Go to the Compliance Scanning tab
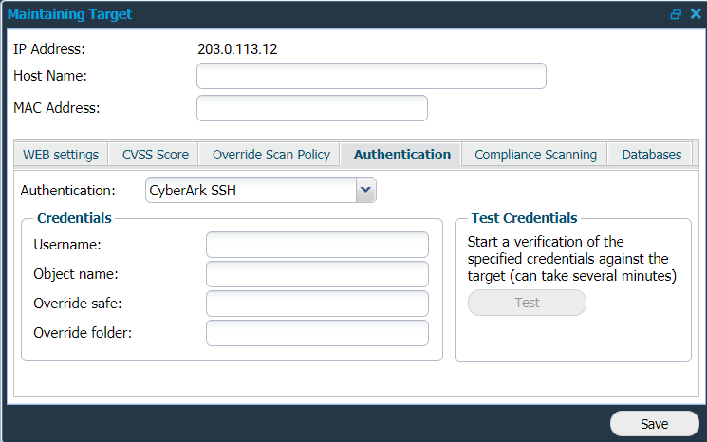Image resolution: width=707 pixels, height=442 pixels. 535,155
